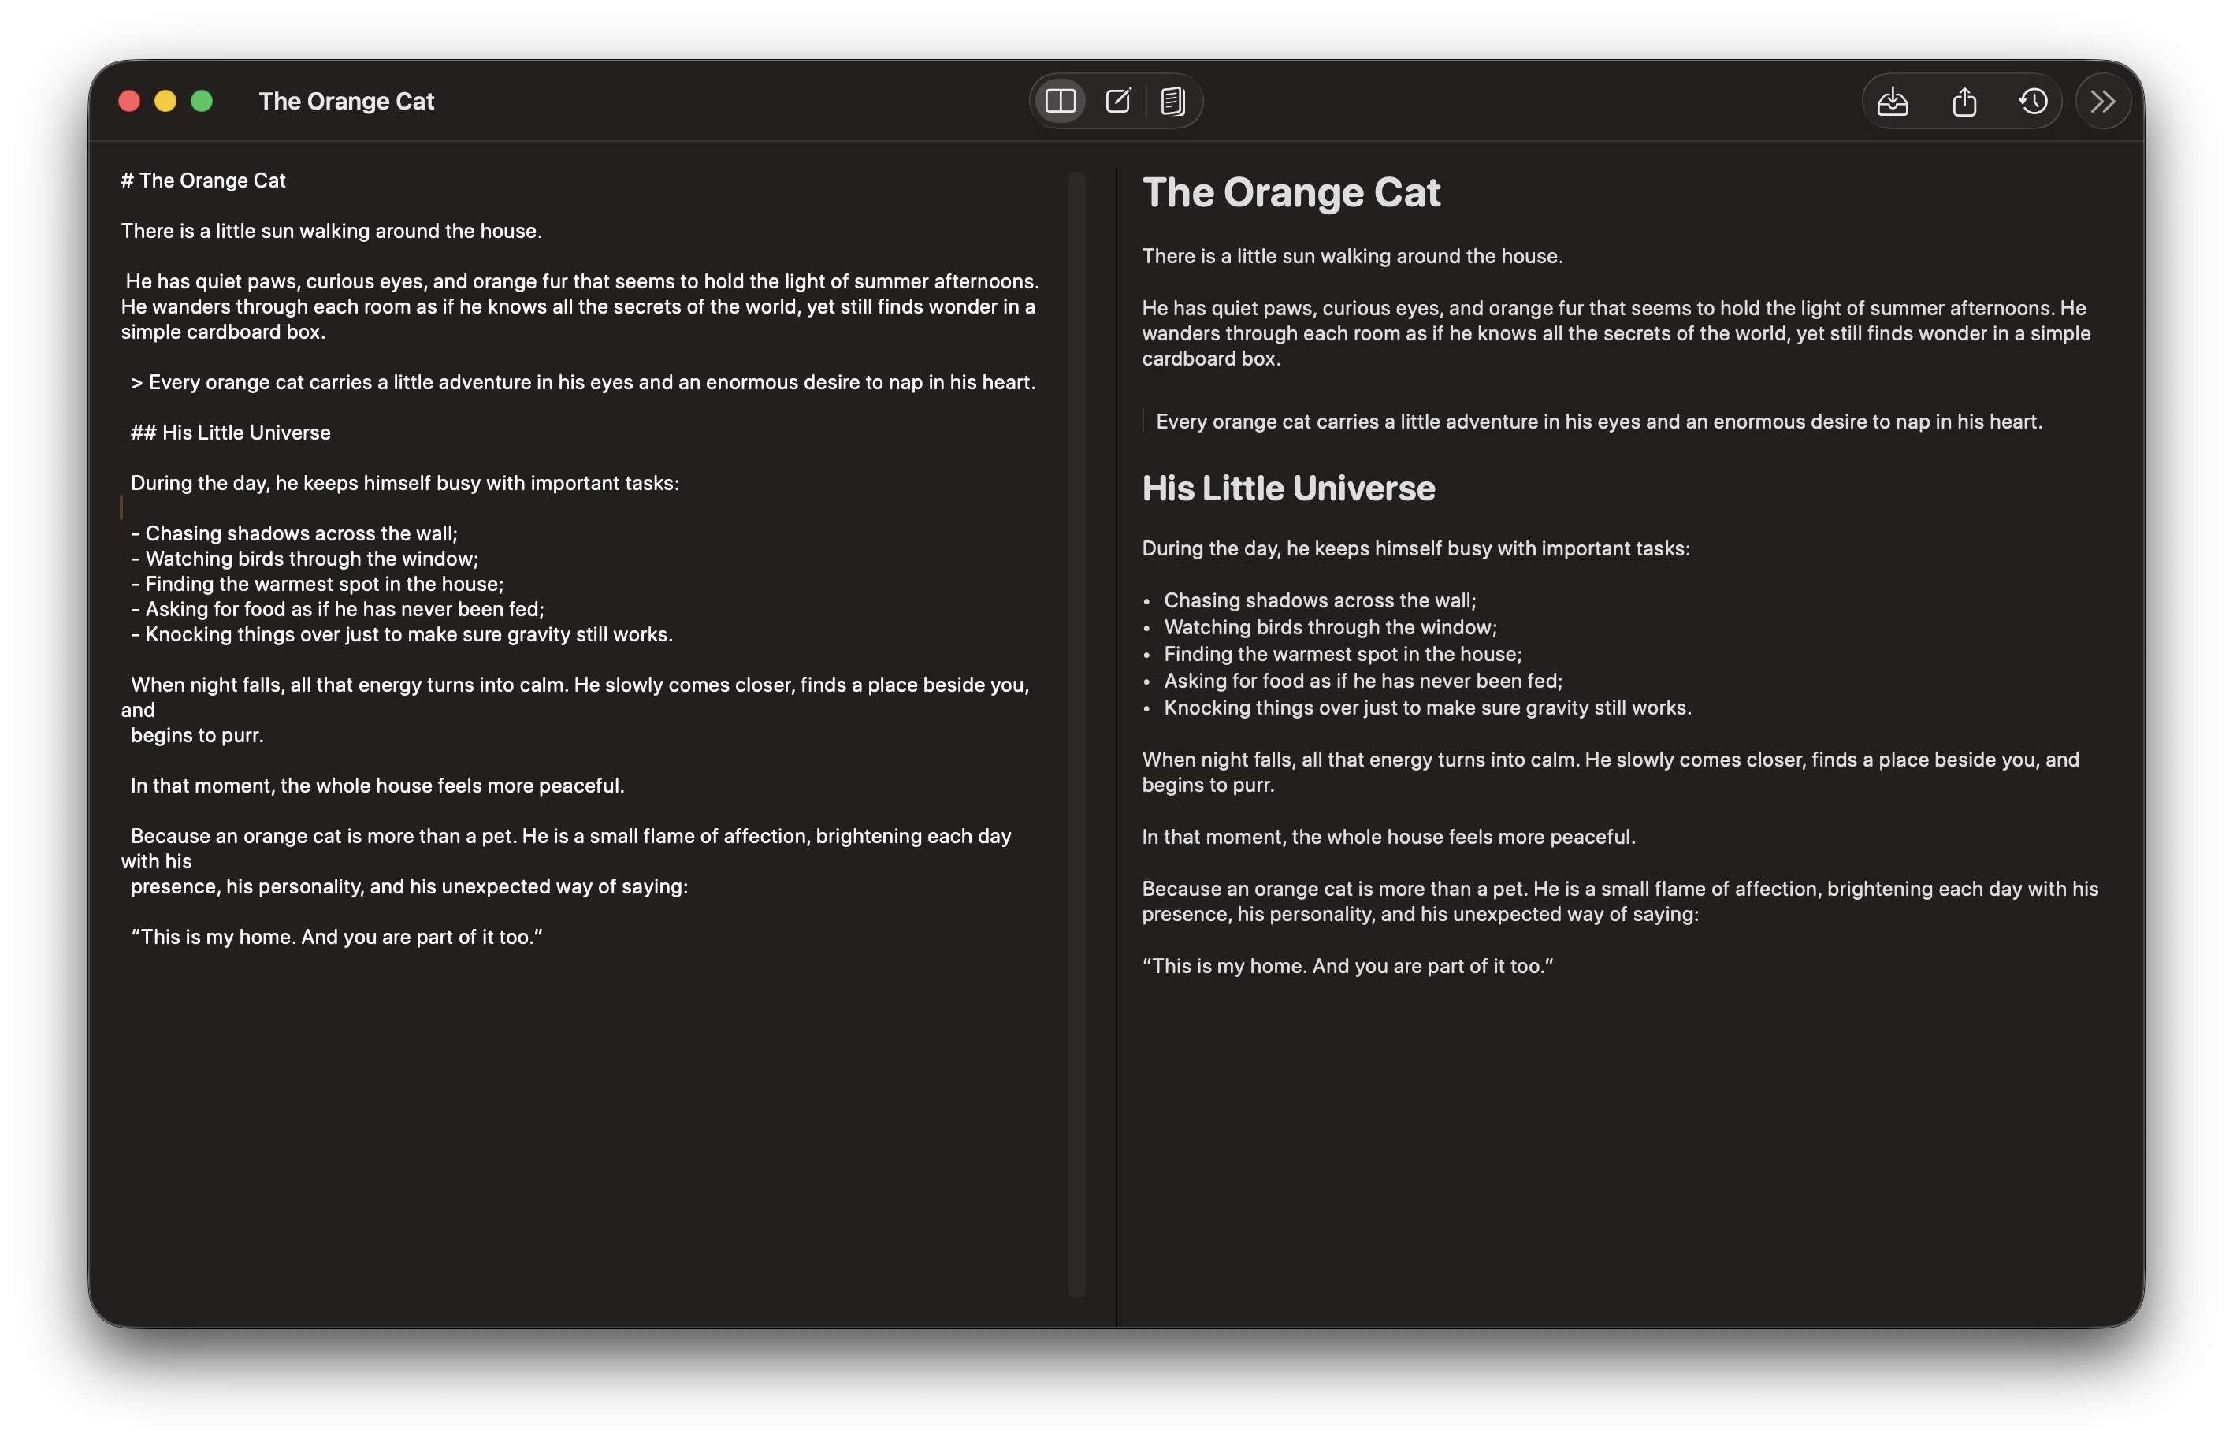Click preview bullet 'Asking for food as if he has never been fed;'
The width and height of the screenshot is (2233, 1445).
[x=1363, y=682]
